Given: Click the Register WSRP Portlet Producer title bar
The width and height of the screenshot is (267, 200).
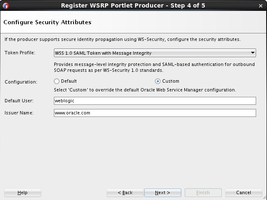Looking at the screenshot, I should (x=133, y=5).
